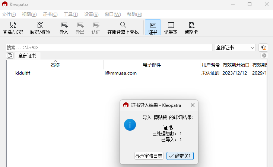
Task: Open the File (文件) menu
Action: pyautogui.click(x=9, y=14)
